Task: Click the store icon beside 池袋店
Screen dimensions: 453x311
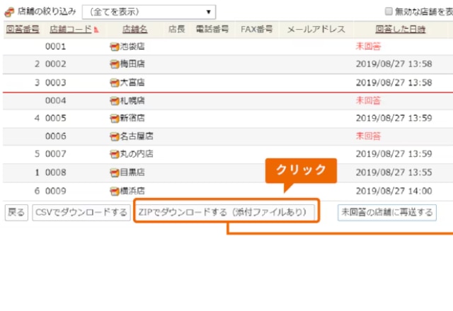Action: tap(115, 47)
